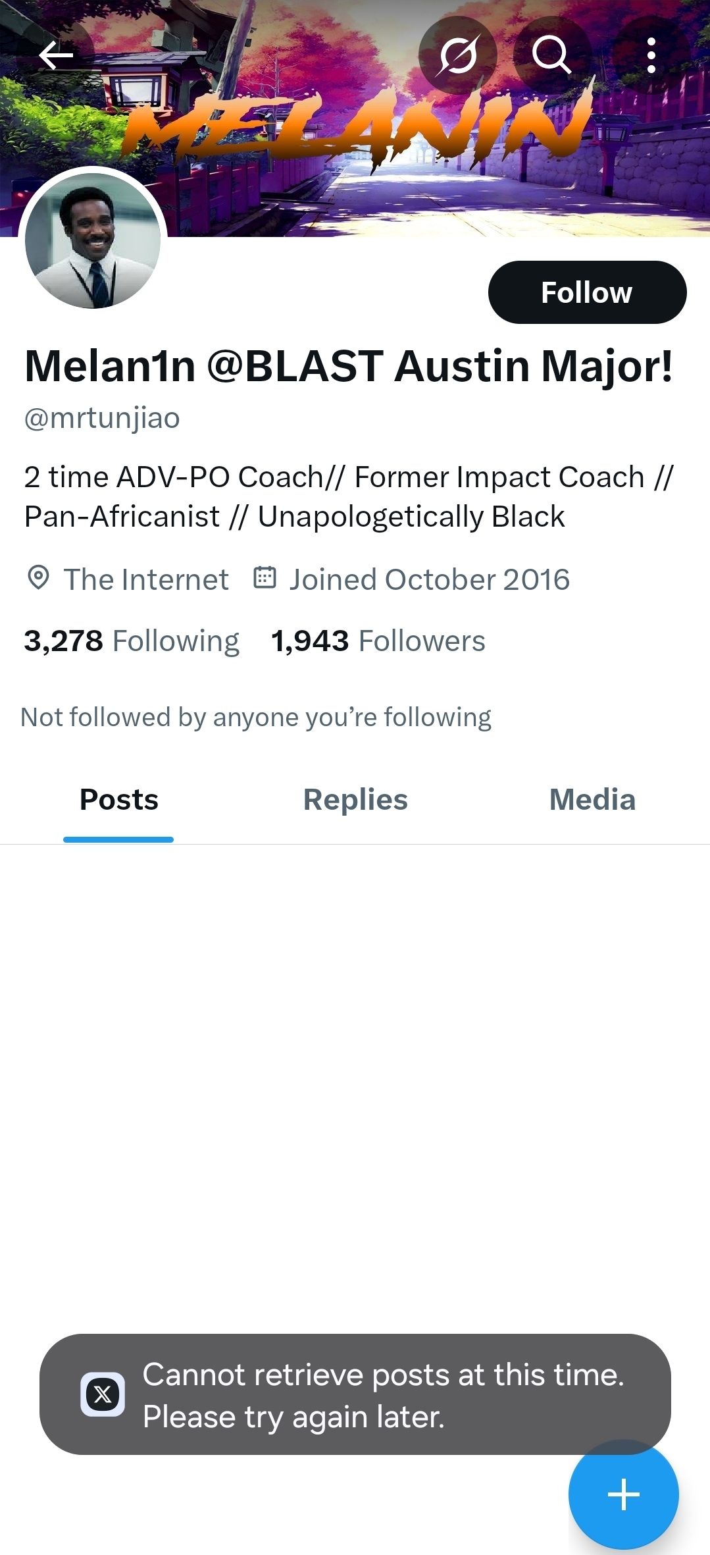Tap the calendar joined-date icon
The height and width of the screenshot is (1555, 710).
(x=265, y=577)
